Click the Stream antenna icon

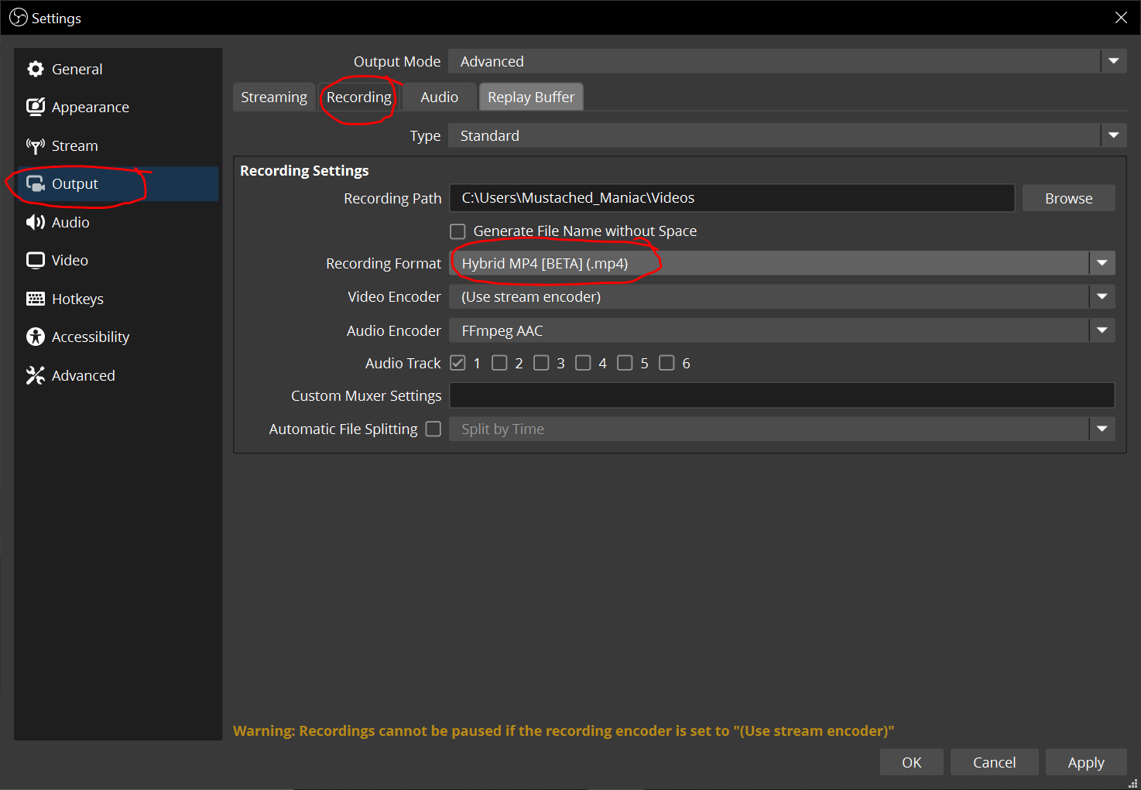pyautogui.click(x=36, y=145)
